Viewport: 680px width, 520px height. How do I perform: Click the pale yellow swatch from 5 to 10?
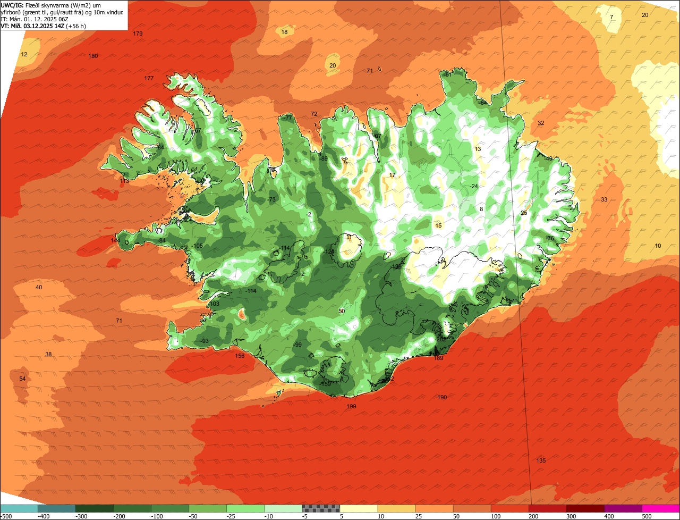click(x=359, y=508)
